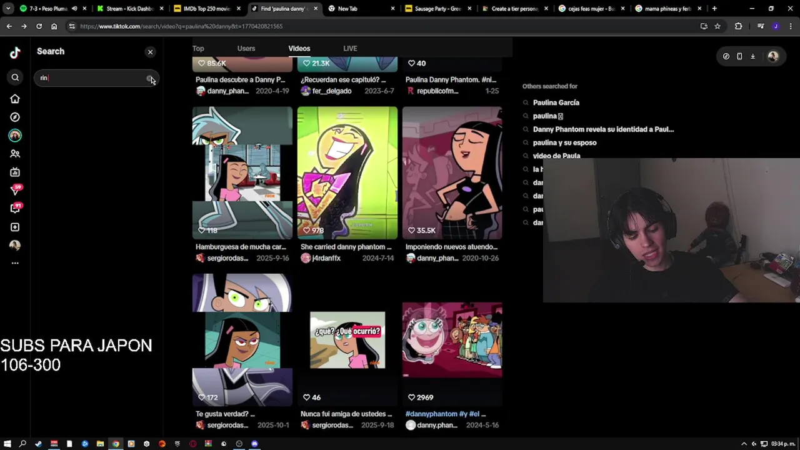The image size is (800, 450).
Task: Open the browser Extensions puzzle icon
Action: pyautogui.click(x=739, y=26)
